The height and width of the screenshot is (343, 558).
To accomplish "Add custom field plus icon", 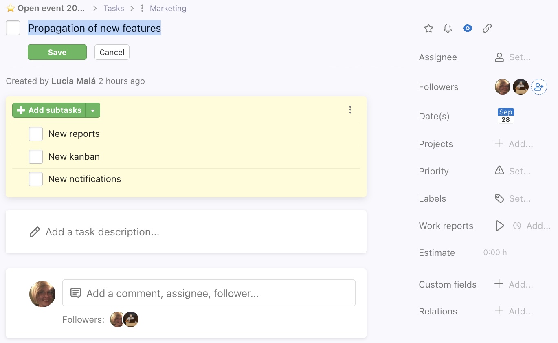I will pyautogui.click(x=499, y=284).
